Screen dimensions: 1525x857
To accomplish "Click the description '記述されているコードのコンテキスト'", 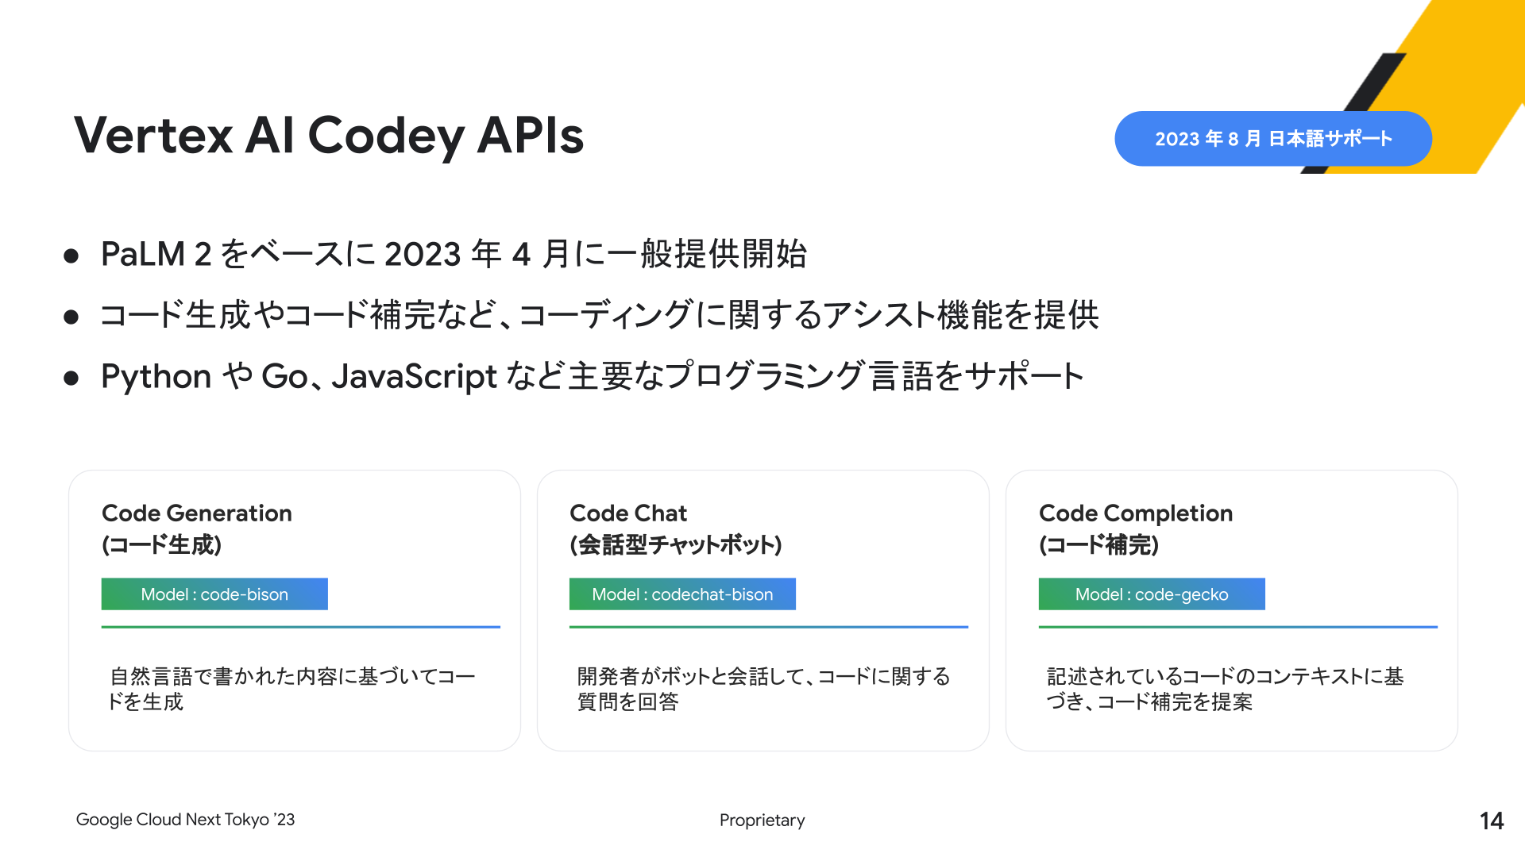I will (1225, 689).
